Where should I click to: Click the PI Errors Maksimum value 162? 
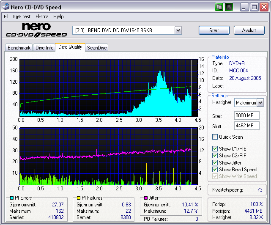(60, 211)
